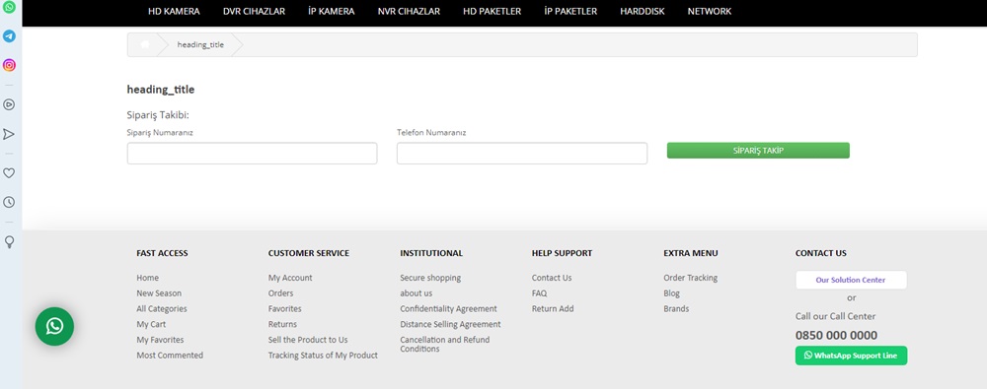Viewport: 987px width, 389px height.
Task: Open the NETWORK menu
Action: [710, 11]
